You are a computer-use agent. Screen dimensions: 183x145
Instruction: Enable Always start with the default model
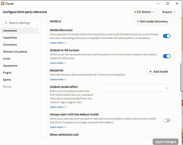click(167, 120)
